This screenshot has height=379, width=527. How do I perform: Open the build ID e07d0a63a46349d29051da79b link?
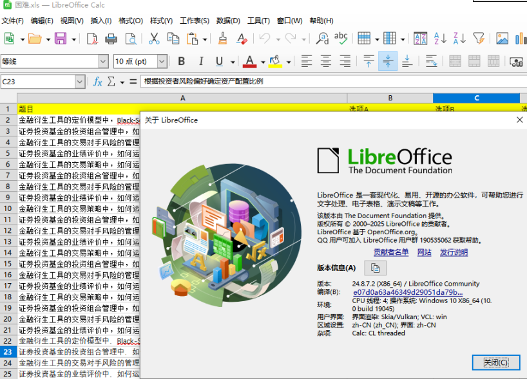click(x=408, y=292)
